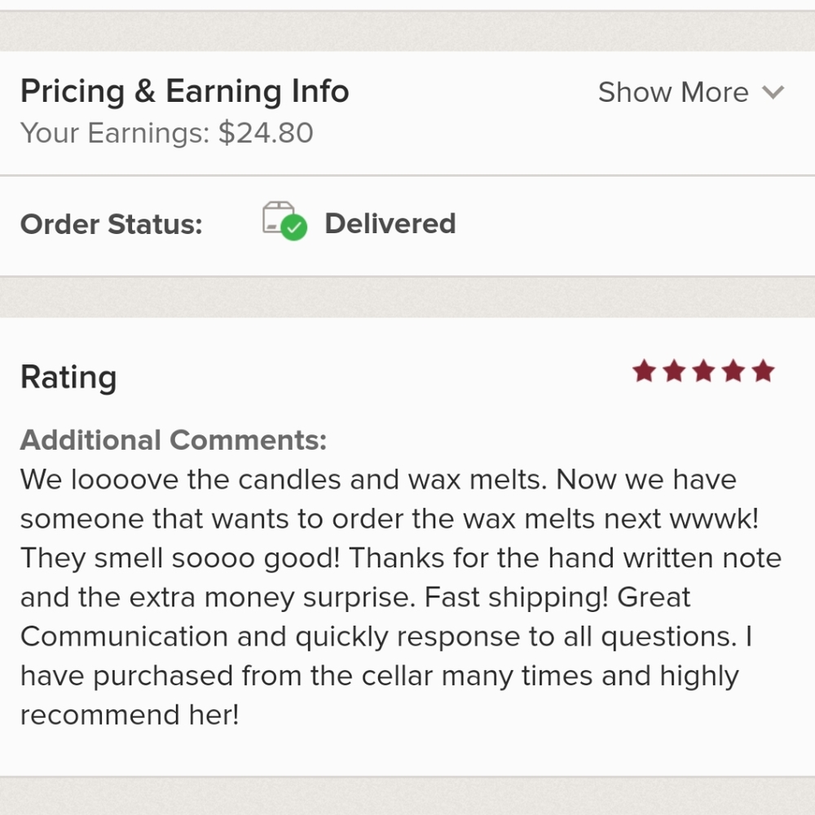This screenshot has width=815, height=815.
Task: Select the third rating star
Action: point(704,371)
